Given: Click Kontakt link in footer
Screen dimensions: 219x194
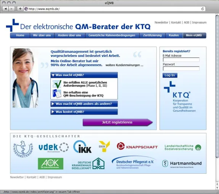Looking at the screenshot, I should point(31,177).
